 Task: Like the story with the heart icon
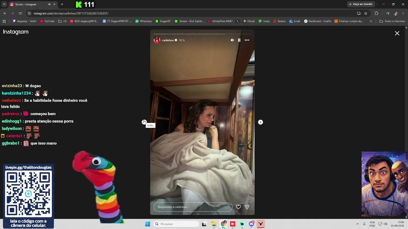tap(238, 207)
